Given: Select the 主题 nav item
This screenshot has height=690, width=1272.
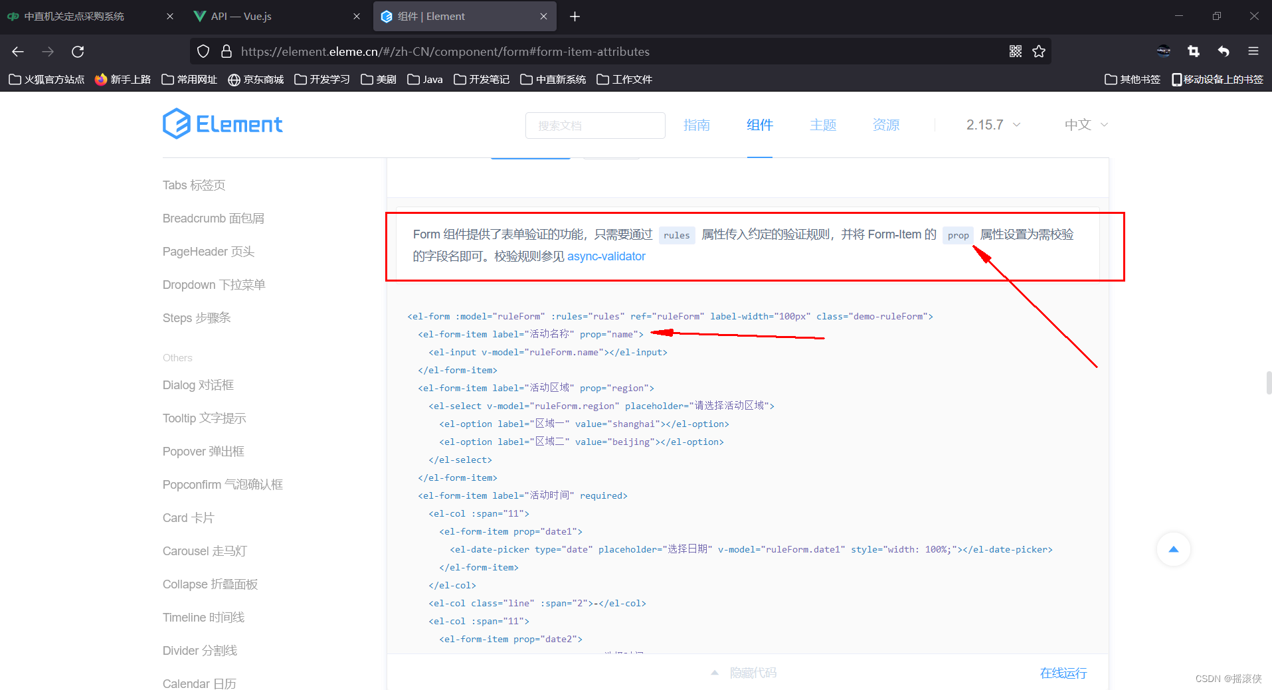Looking at the screenshot, I should tap(823, 125).
